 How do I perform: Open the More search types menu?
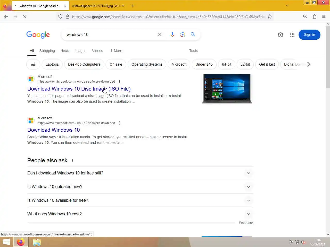116,51
